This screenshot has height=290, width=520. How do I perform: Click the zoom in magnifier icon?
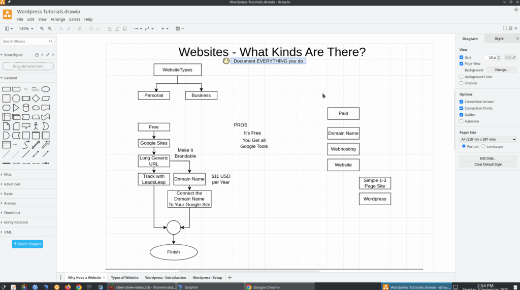(x=42, y=29)
